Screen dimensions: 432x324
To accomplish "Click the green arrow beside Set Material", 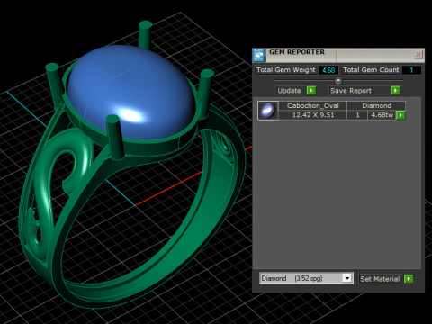I will [x=409, y=279].
